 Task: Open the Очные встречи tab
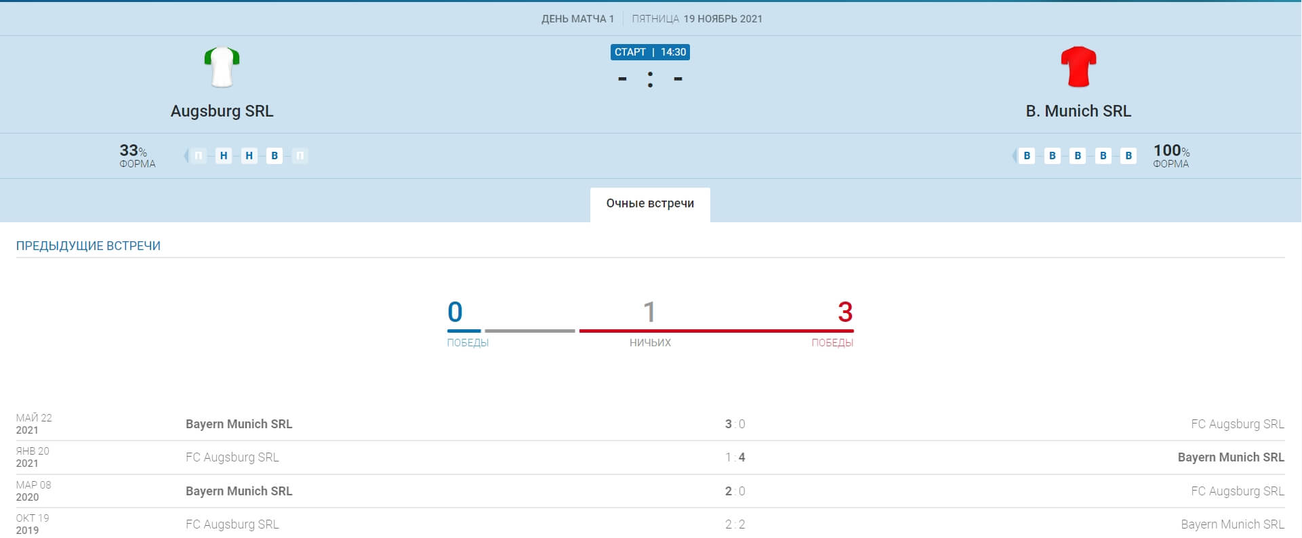point(650,204)
